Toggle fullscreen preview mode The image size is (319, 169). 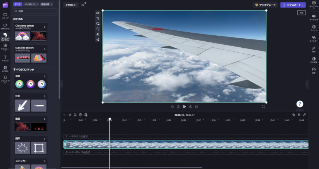tap(263, 107)
